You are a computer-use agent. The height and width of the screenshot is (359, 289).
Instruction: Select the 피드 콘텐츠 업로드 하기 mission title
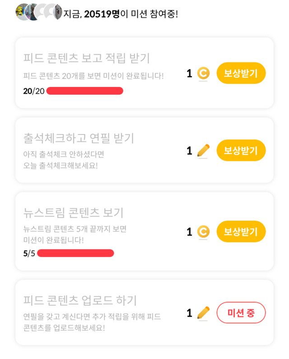(80, 300)
